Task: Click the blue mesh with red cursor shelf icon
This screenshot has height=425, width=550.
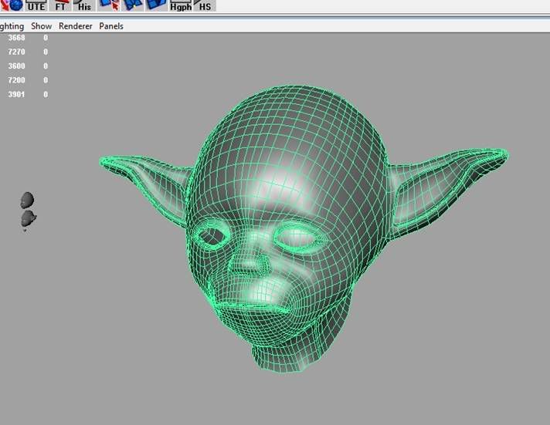Action: point(108,5)
